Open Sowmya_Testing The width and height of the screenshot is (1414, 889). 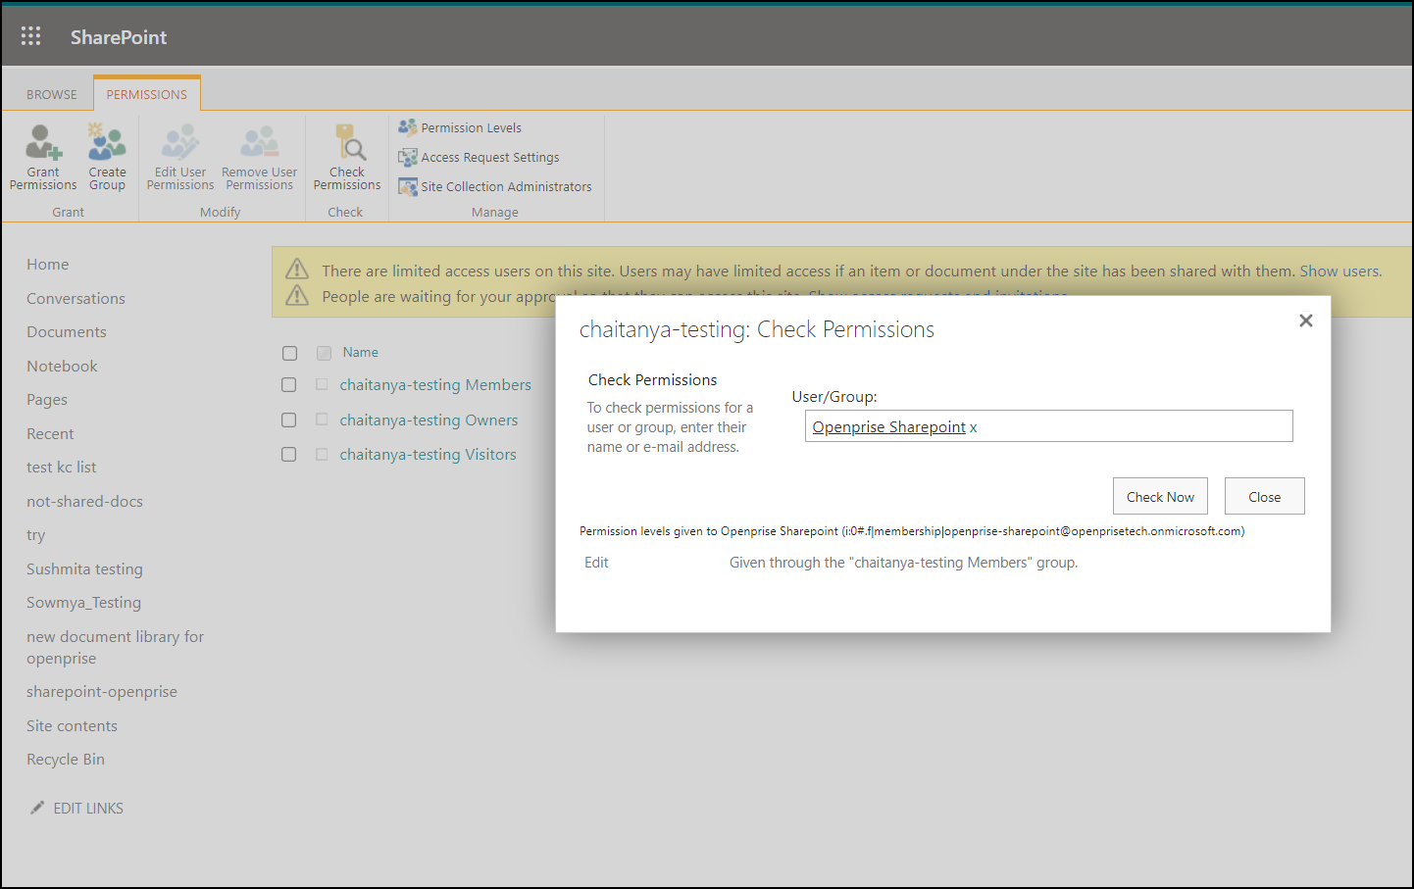point(83,603)
